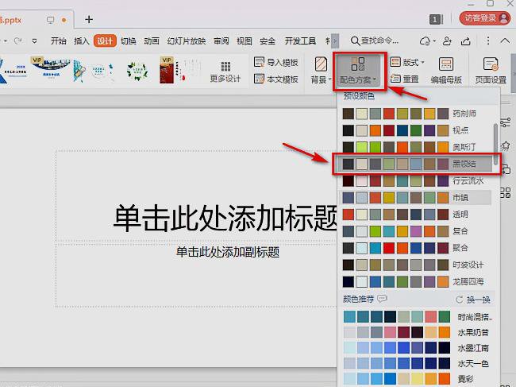516x387 pixels.
Task: Expand the quick access toolbar dropdown
Action: 34,41
